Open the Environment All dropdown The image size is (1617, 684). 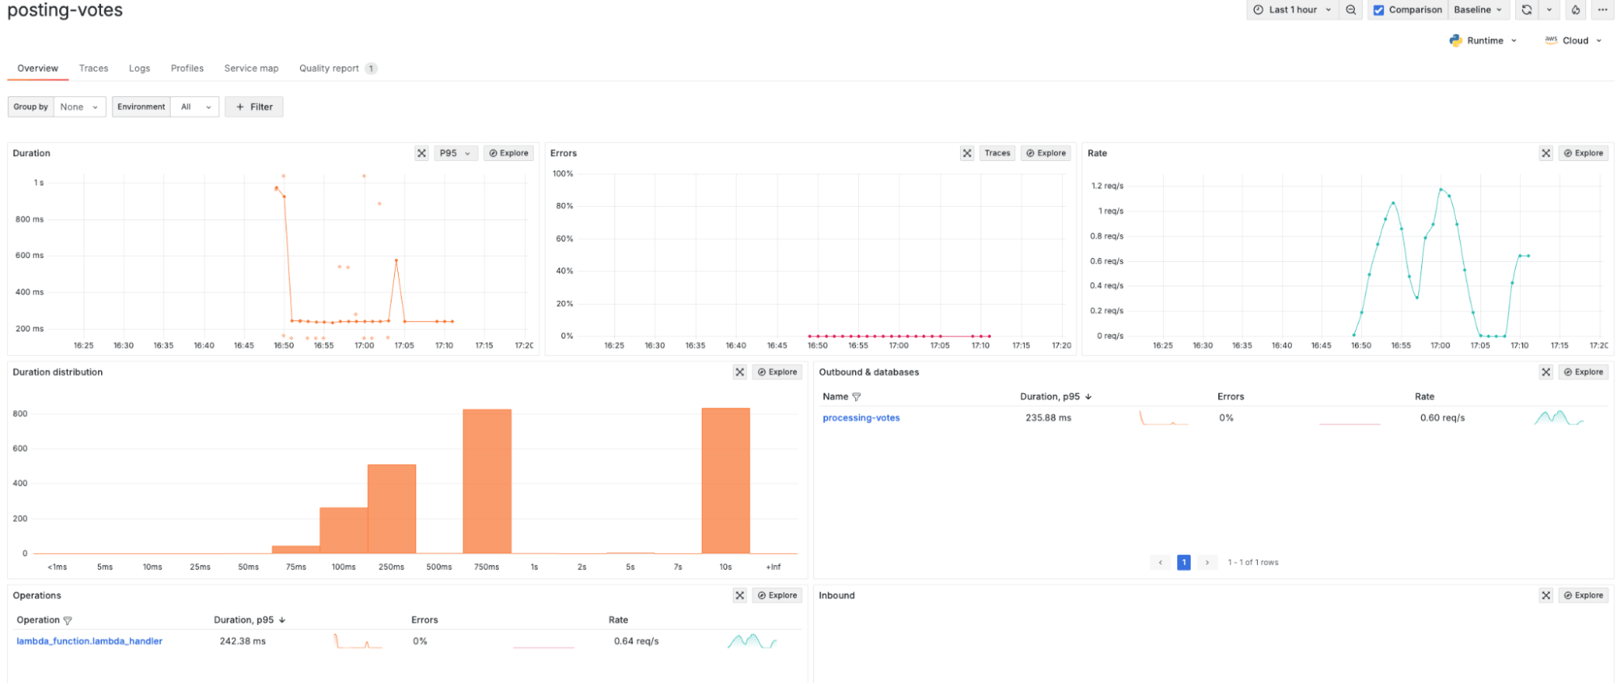tap(194, 107)
